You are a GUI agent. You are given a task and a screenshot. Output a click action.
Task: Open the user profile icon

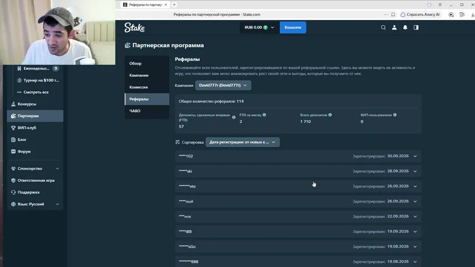click(394, 28)
